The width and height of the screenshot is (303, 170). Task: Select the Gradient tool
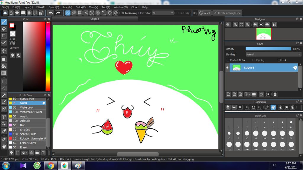4,73
